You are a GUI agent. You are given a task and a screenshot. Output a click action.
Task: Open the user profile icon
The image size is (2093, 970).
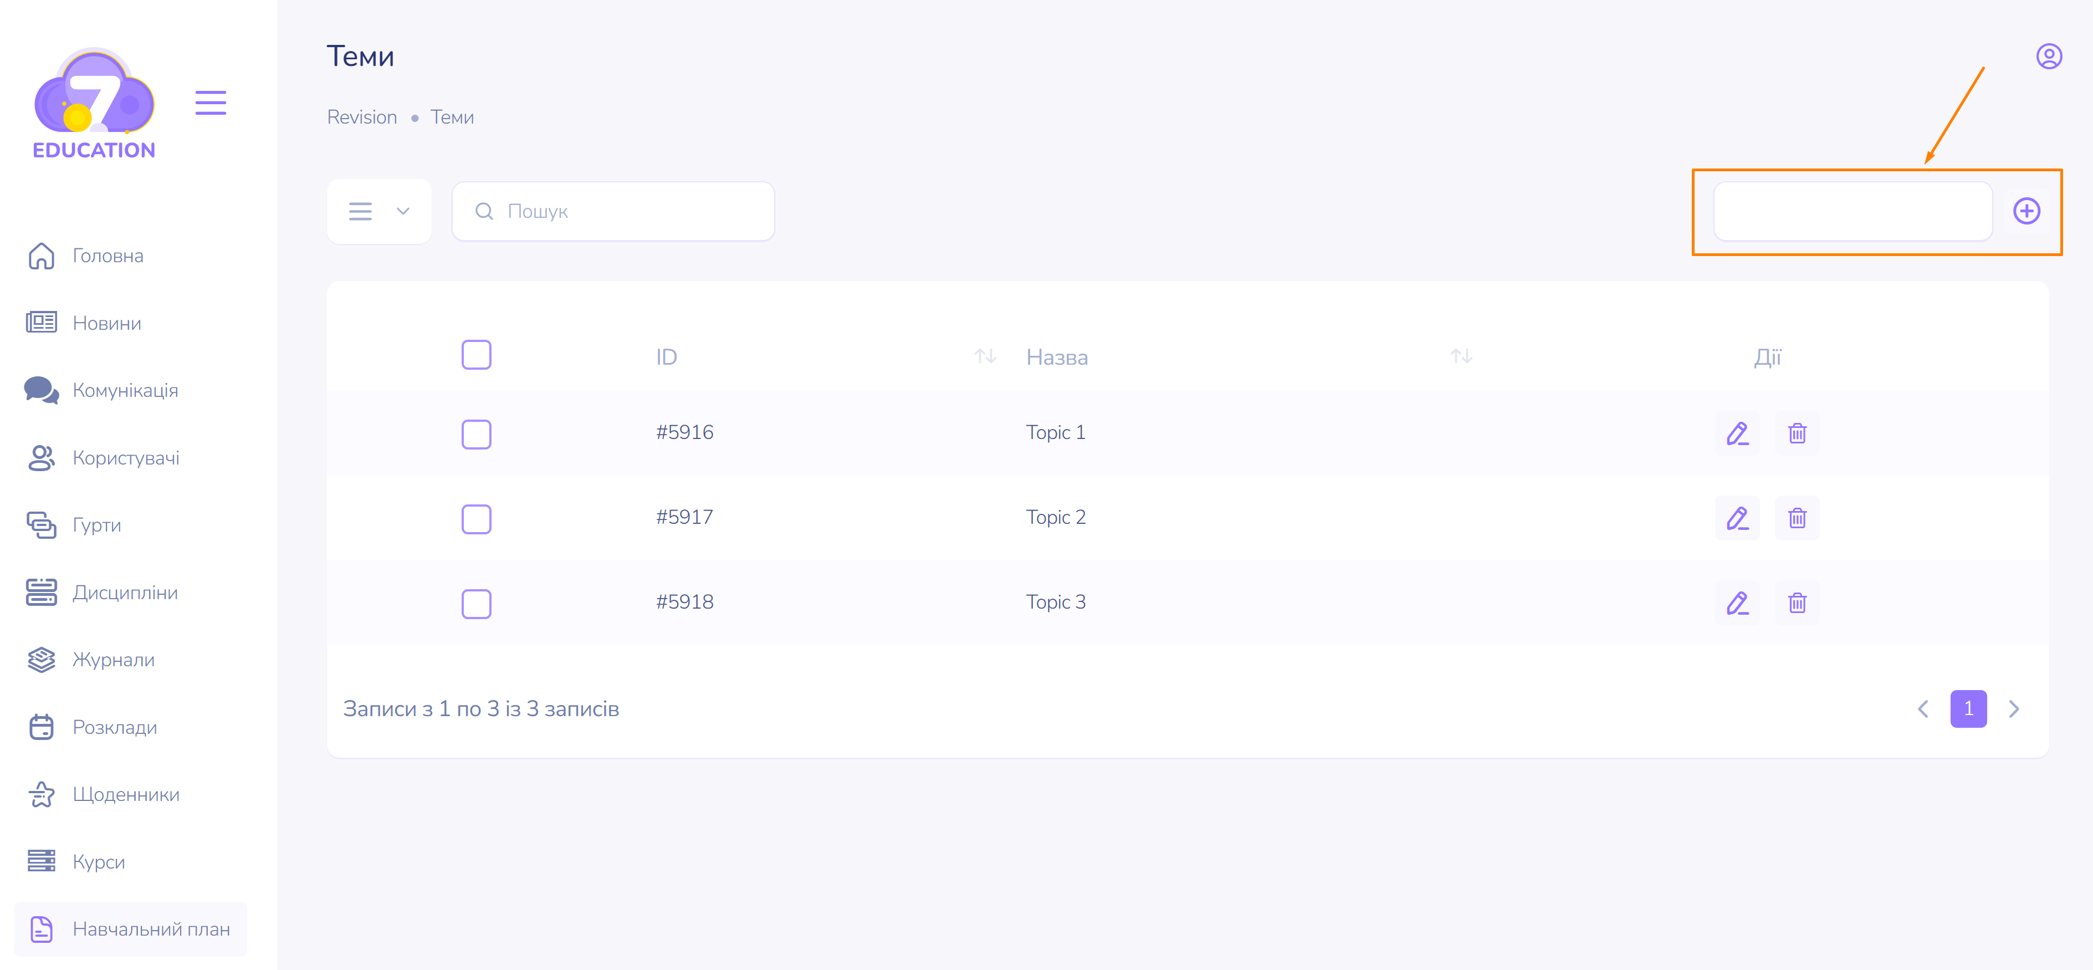(2048, 57)
